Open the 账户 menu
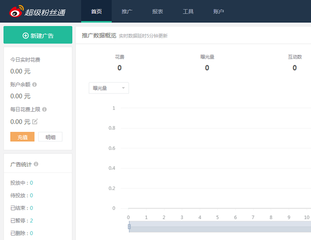This screenshot has width=311, height=240. click(219, 12)
